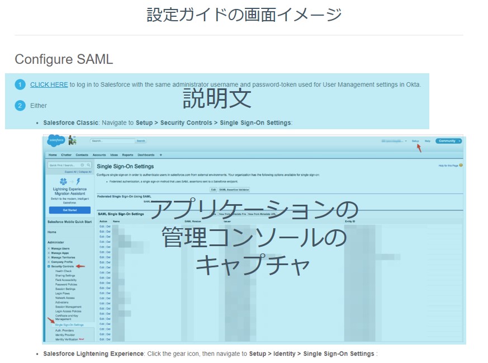Image resolution: width=488 pixels, height=363 pixels.
Task: Expand the Manage Apps tree node
Action: [49, 253]
